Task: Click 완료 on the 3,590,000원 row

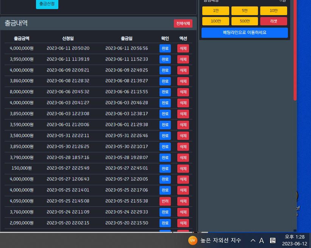Action: tap(165, 125)
